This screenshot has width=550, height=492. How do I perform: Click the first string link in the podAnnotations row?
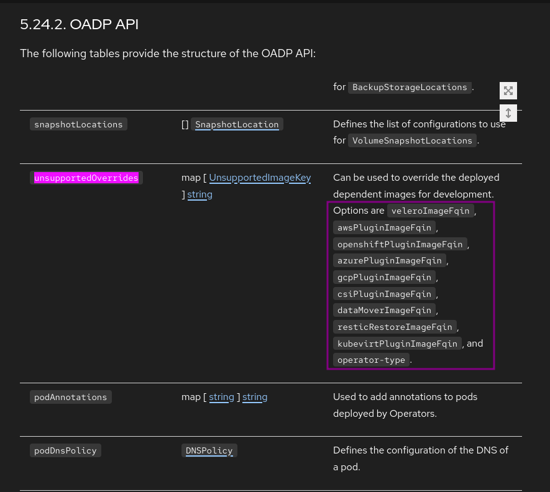point(221,397)
